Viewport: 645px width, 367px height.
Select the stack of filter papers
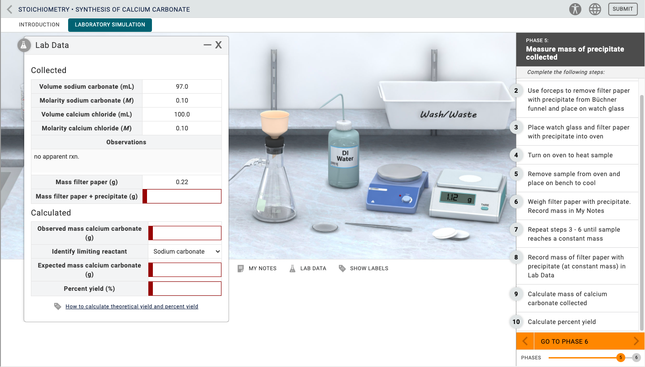(x=450, y=233)
